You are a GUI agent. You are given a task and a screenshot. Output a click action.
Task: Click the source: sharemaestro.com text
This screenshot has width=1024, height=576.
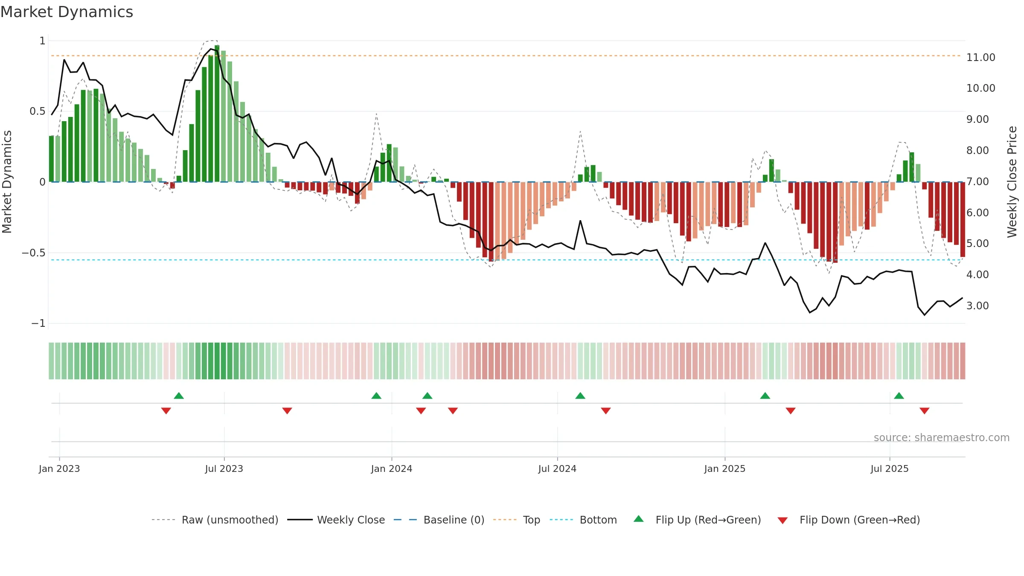(942, 437)
